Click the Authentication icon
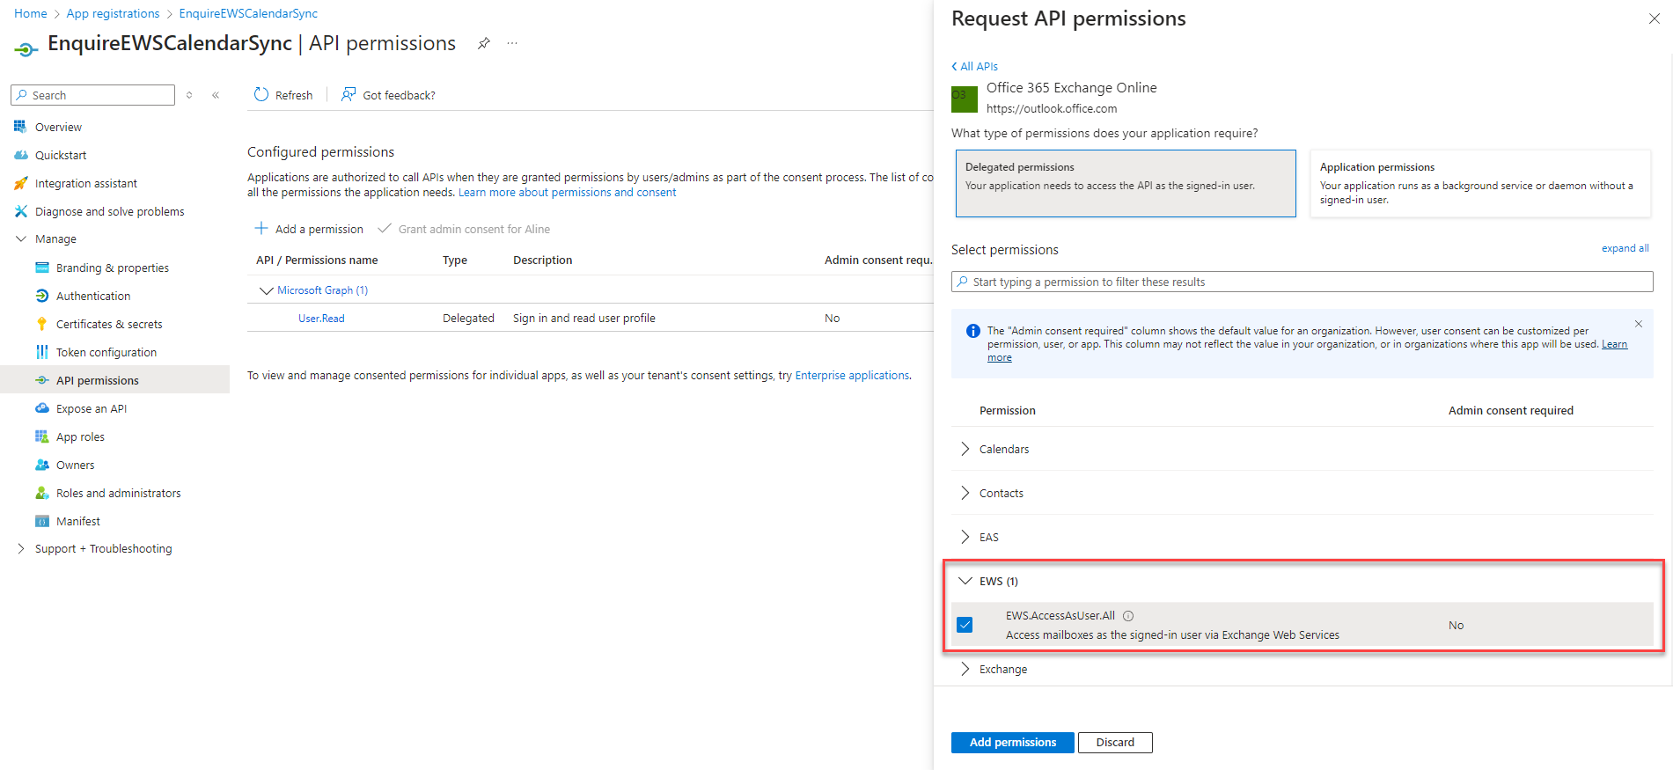This screenshot has height=770, width=1673. 41,296
